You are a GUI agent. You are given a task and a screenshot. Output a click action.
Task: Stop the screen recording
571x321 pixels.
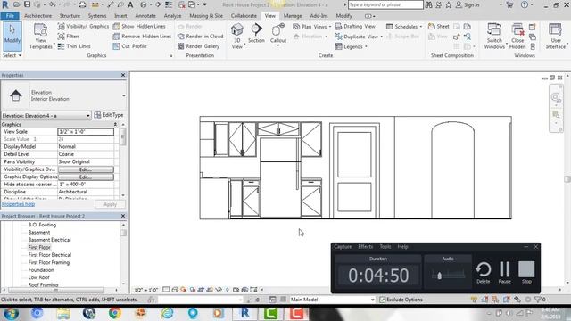point(526,273)
